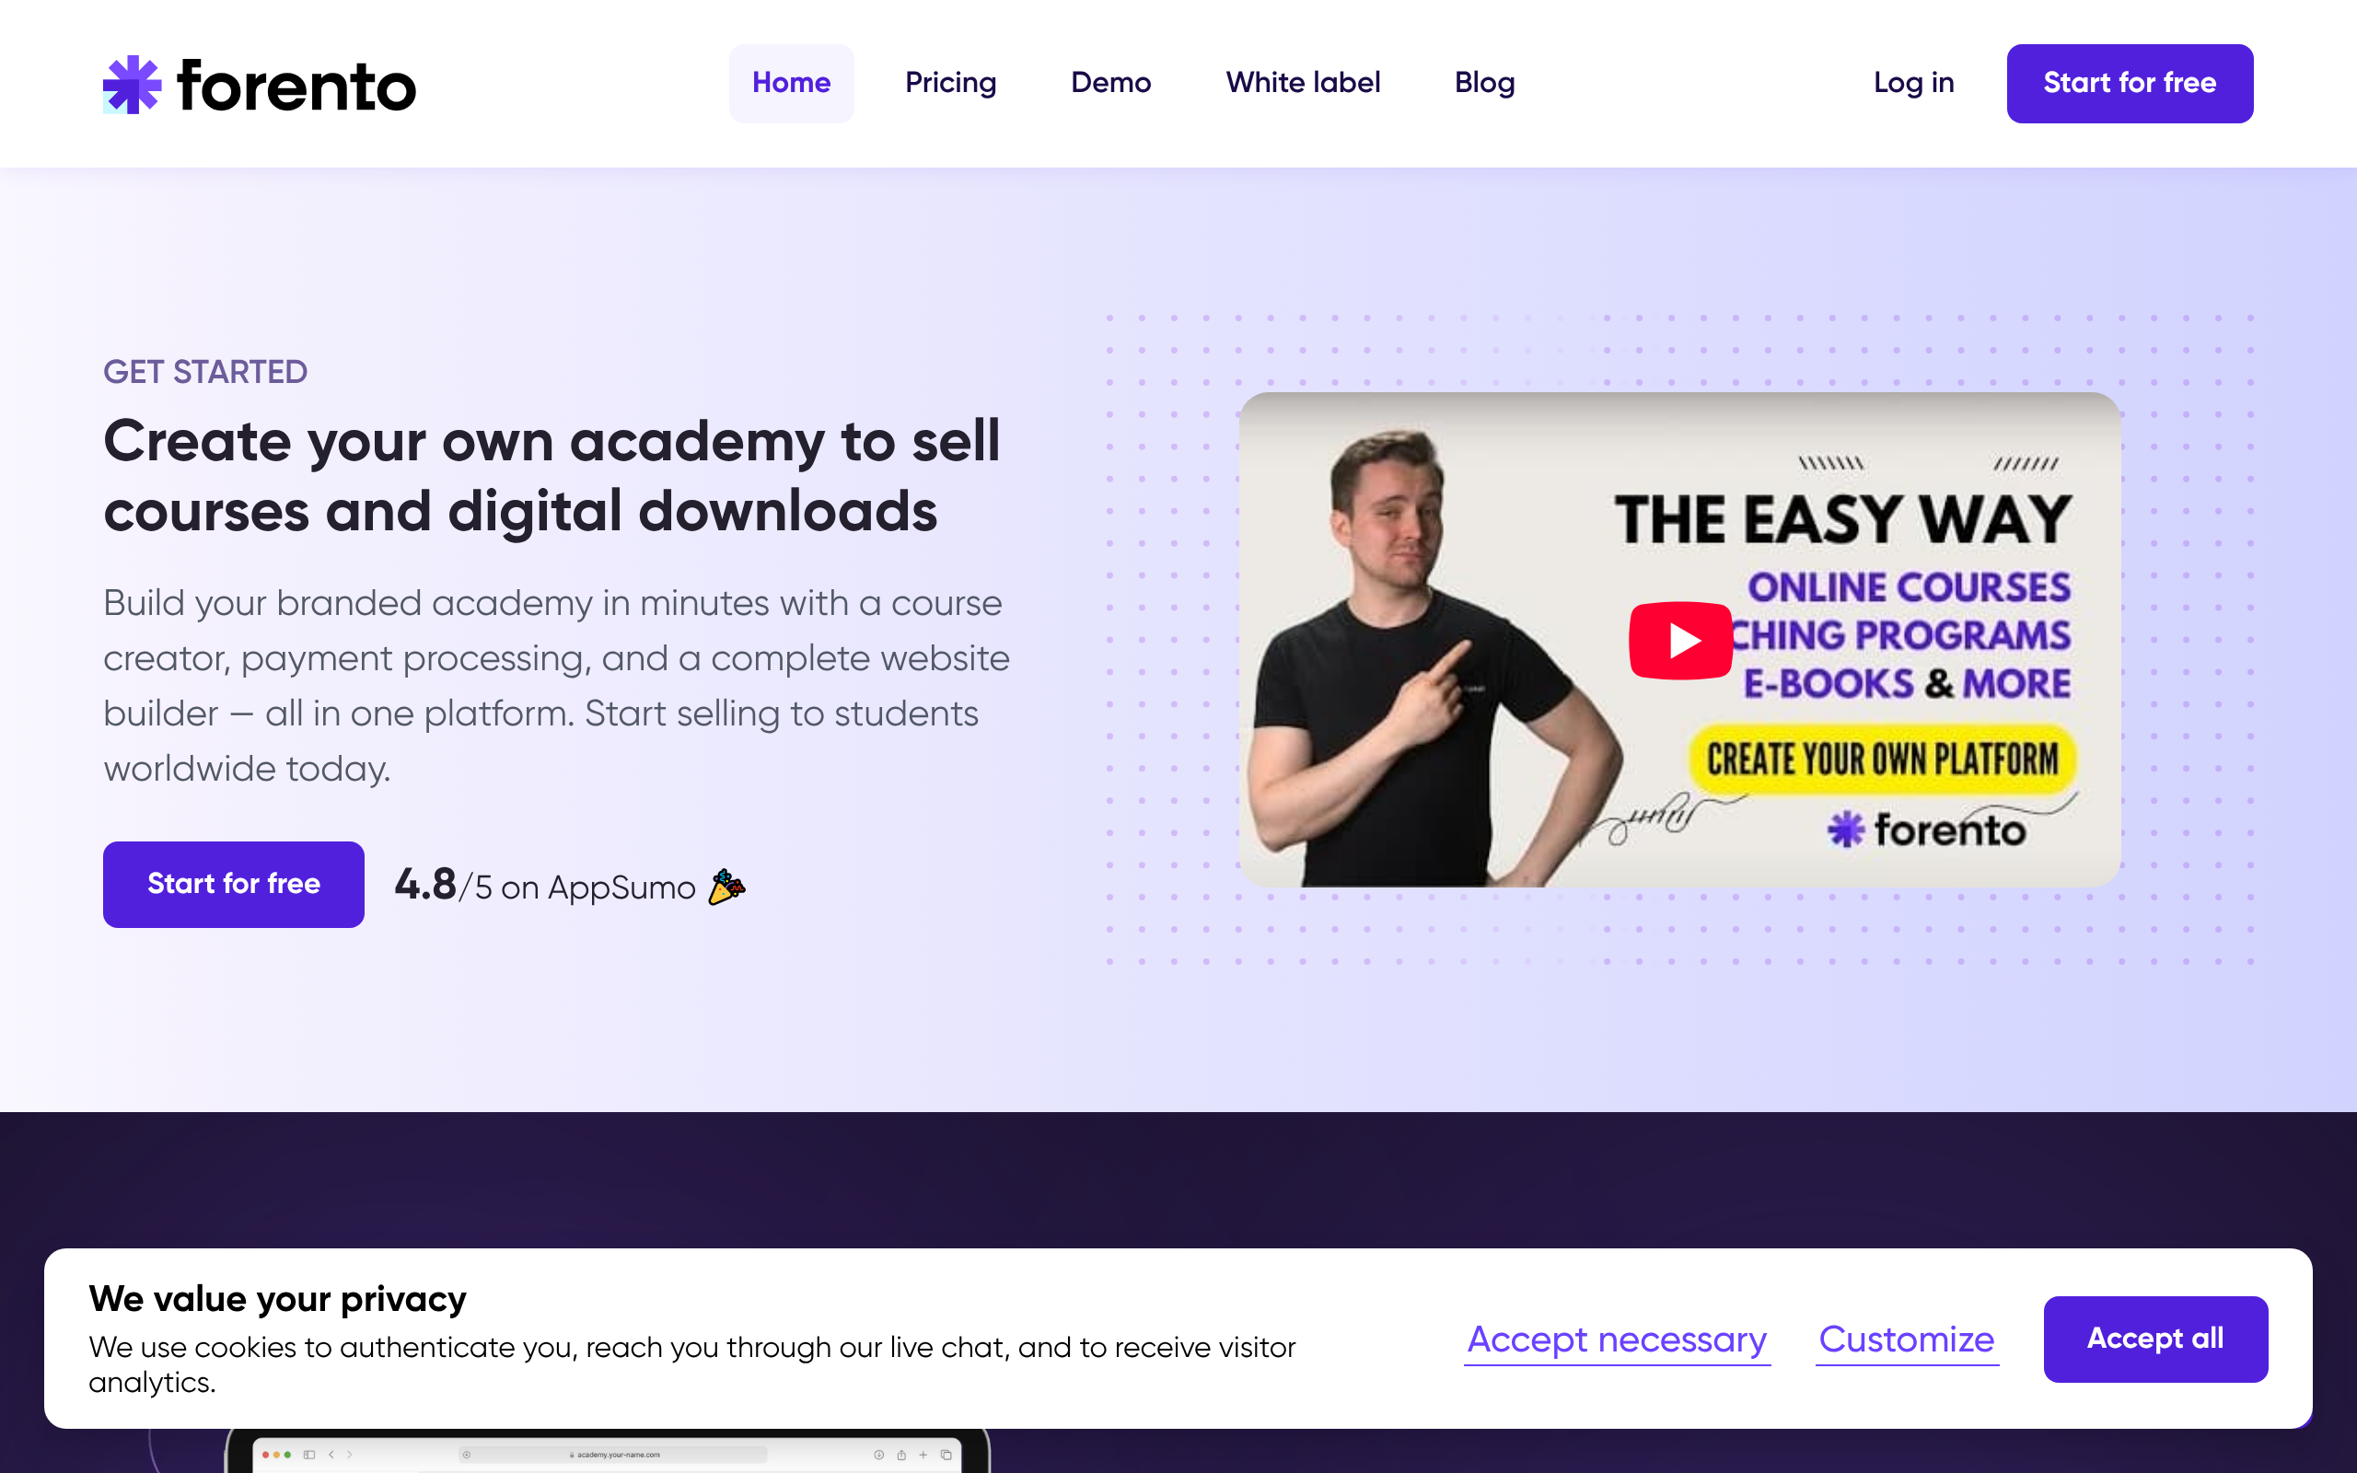Image resolution: width=2357 pixels, height=1473 pixels.
Task: Open the Home nav item
Action: [791, 83]
